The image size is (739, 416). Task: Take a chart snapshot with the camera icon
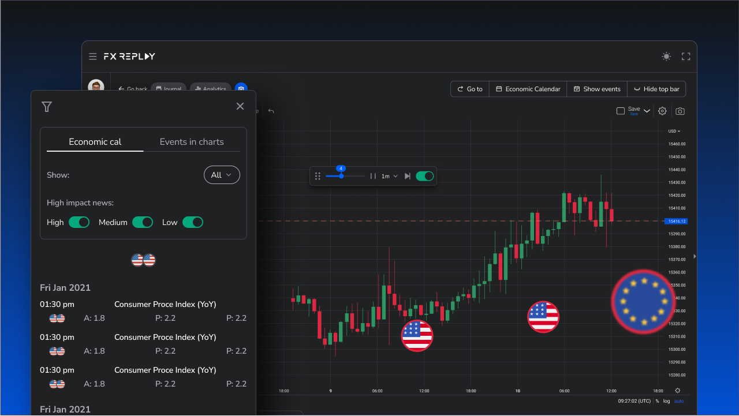pos(680,111)
